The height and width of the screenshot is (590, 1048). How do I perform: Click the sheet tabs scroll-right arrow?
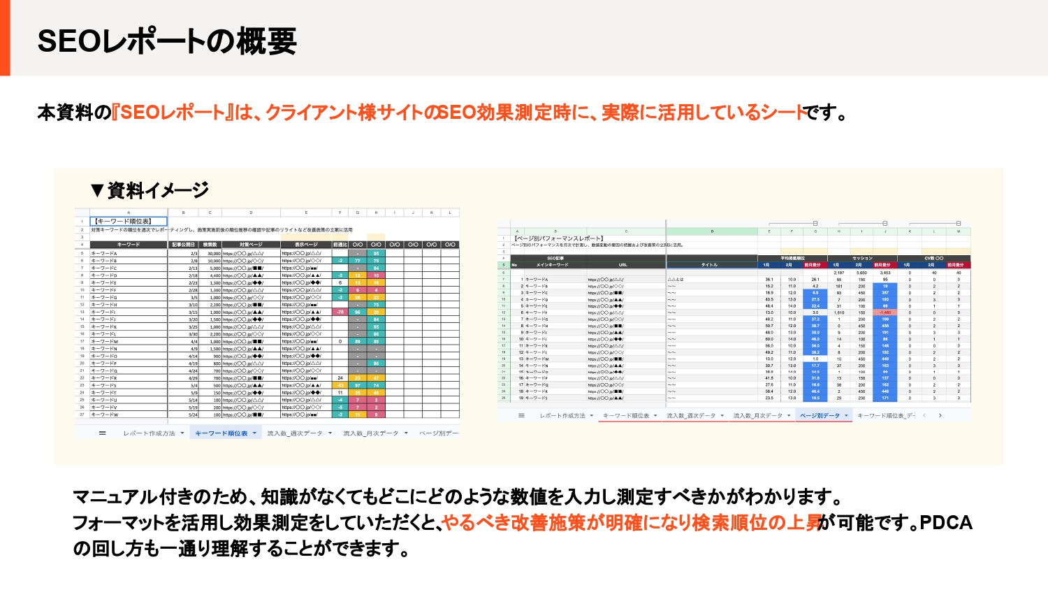click(940, 415)
